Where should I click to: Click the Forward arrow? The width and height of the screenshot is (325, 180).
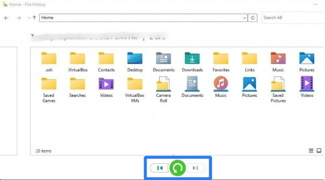click(x=19, y=18)
